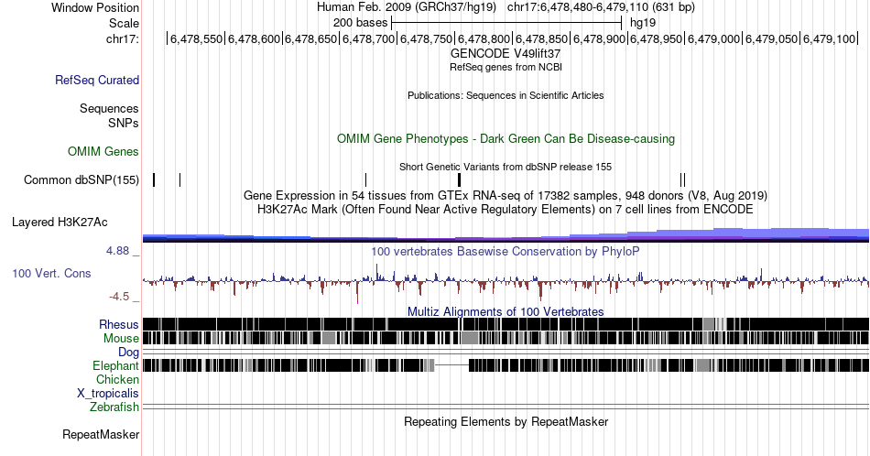
Task: Click the SNPs track label
Action: [124, 123]
